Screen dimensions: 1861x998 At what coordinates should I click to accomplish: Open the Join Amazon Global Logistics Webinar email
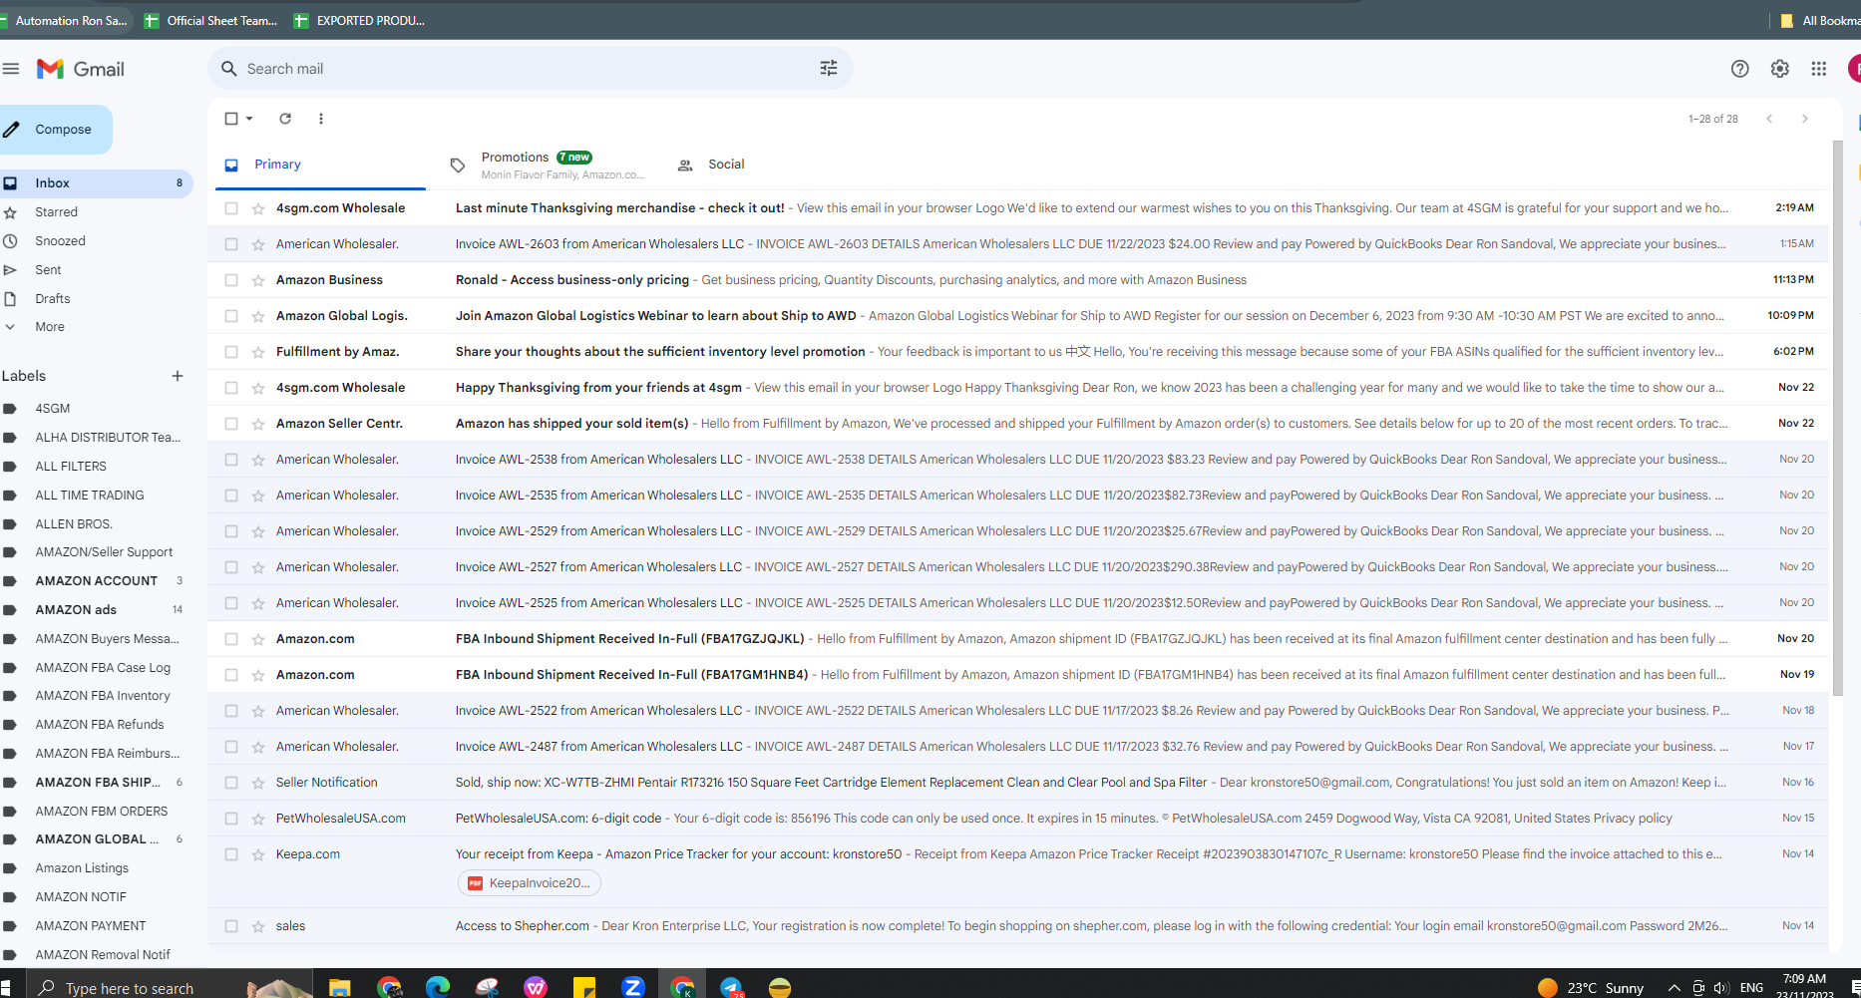click(1017, 316)
